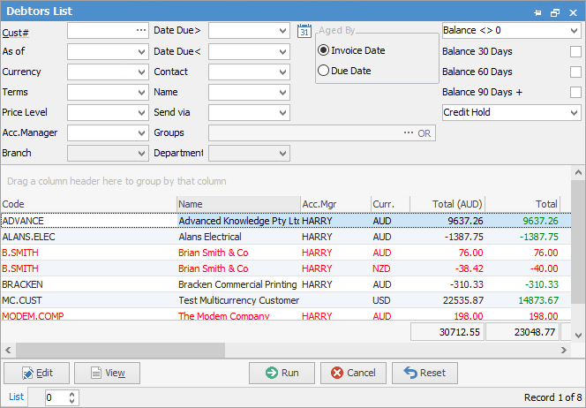Increase the List number stepper value

coord(71,394)
